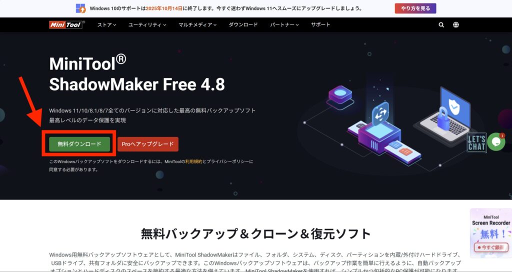Expand the ストア dropdown menu
Screen dimensions: 512x272
click(x=106, y=25)
